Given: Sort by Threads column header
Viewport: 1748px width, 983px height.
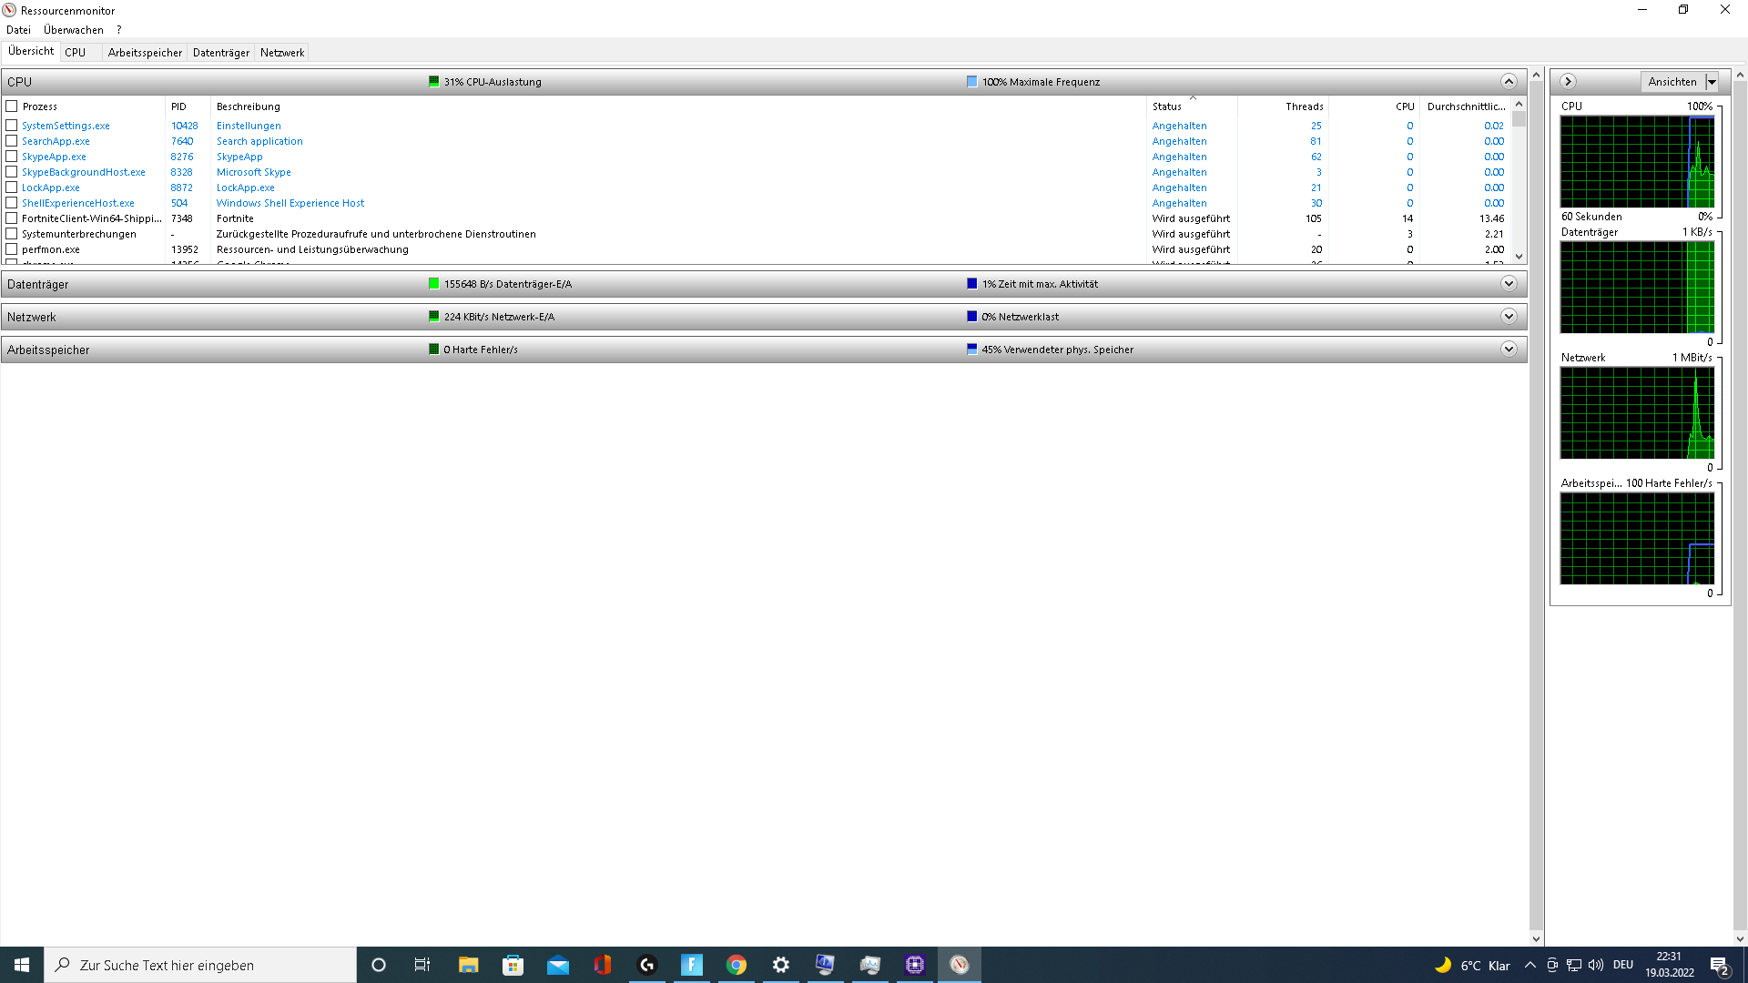Looking at the screenshot, I should click(x=1304, y=106).
